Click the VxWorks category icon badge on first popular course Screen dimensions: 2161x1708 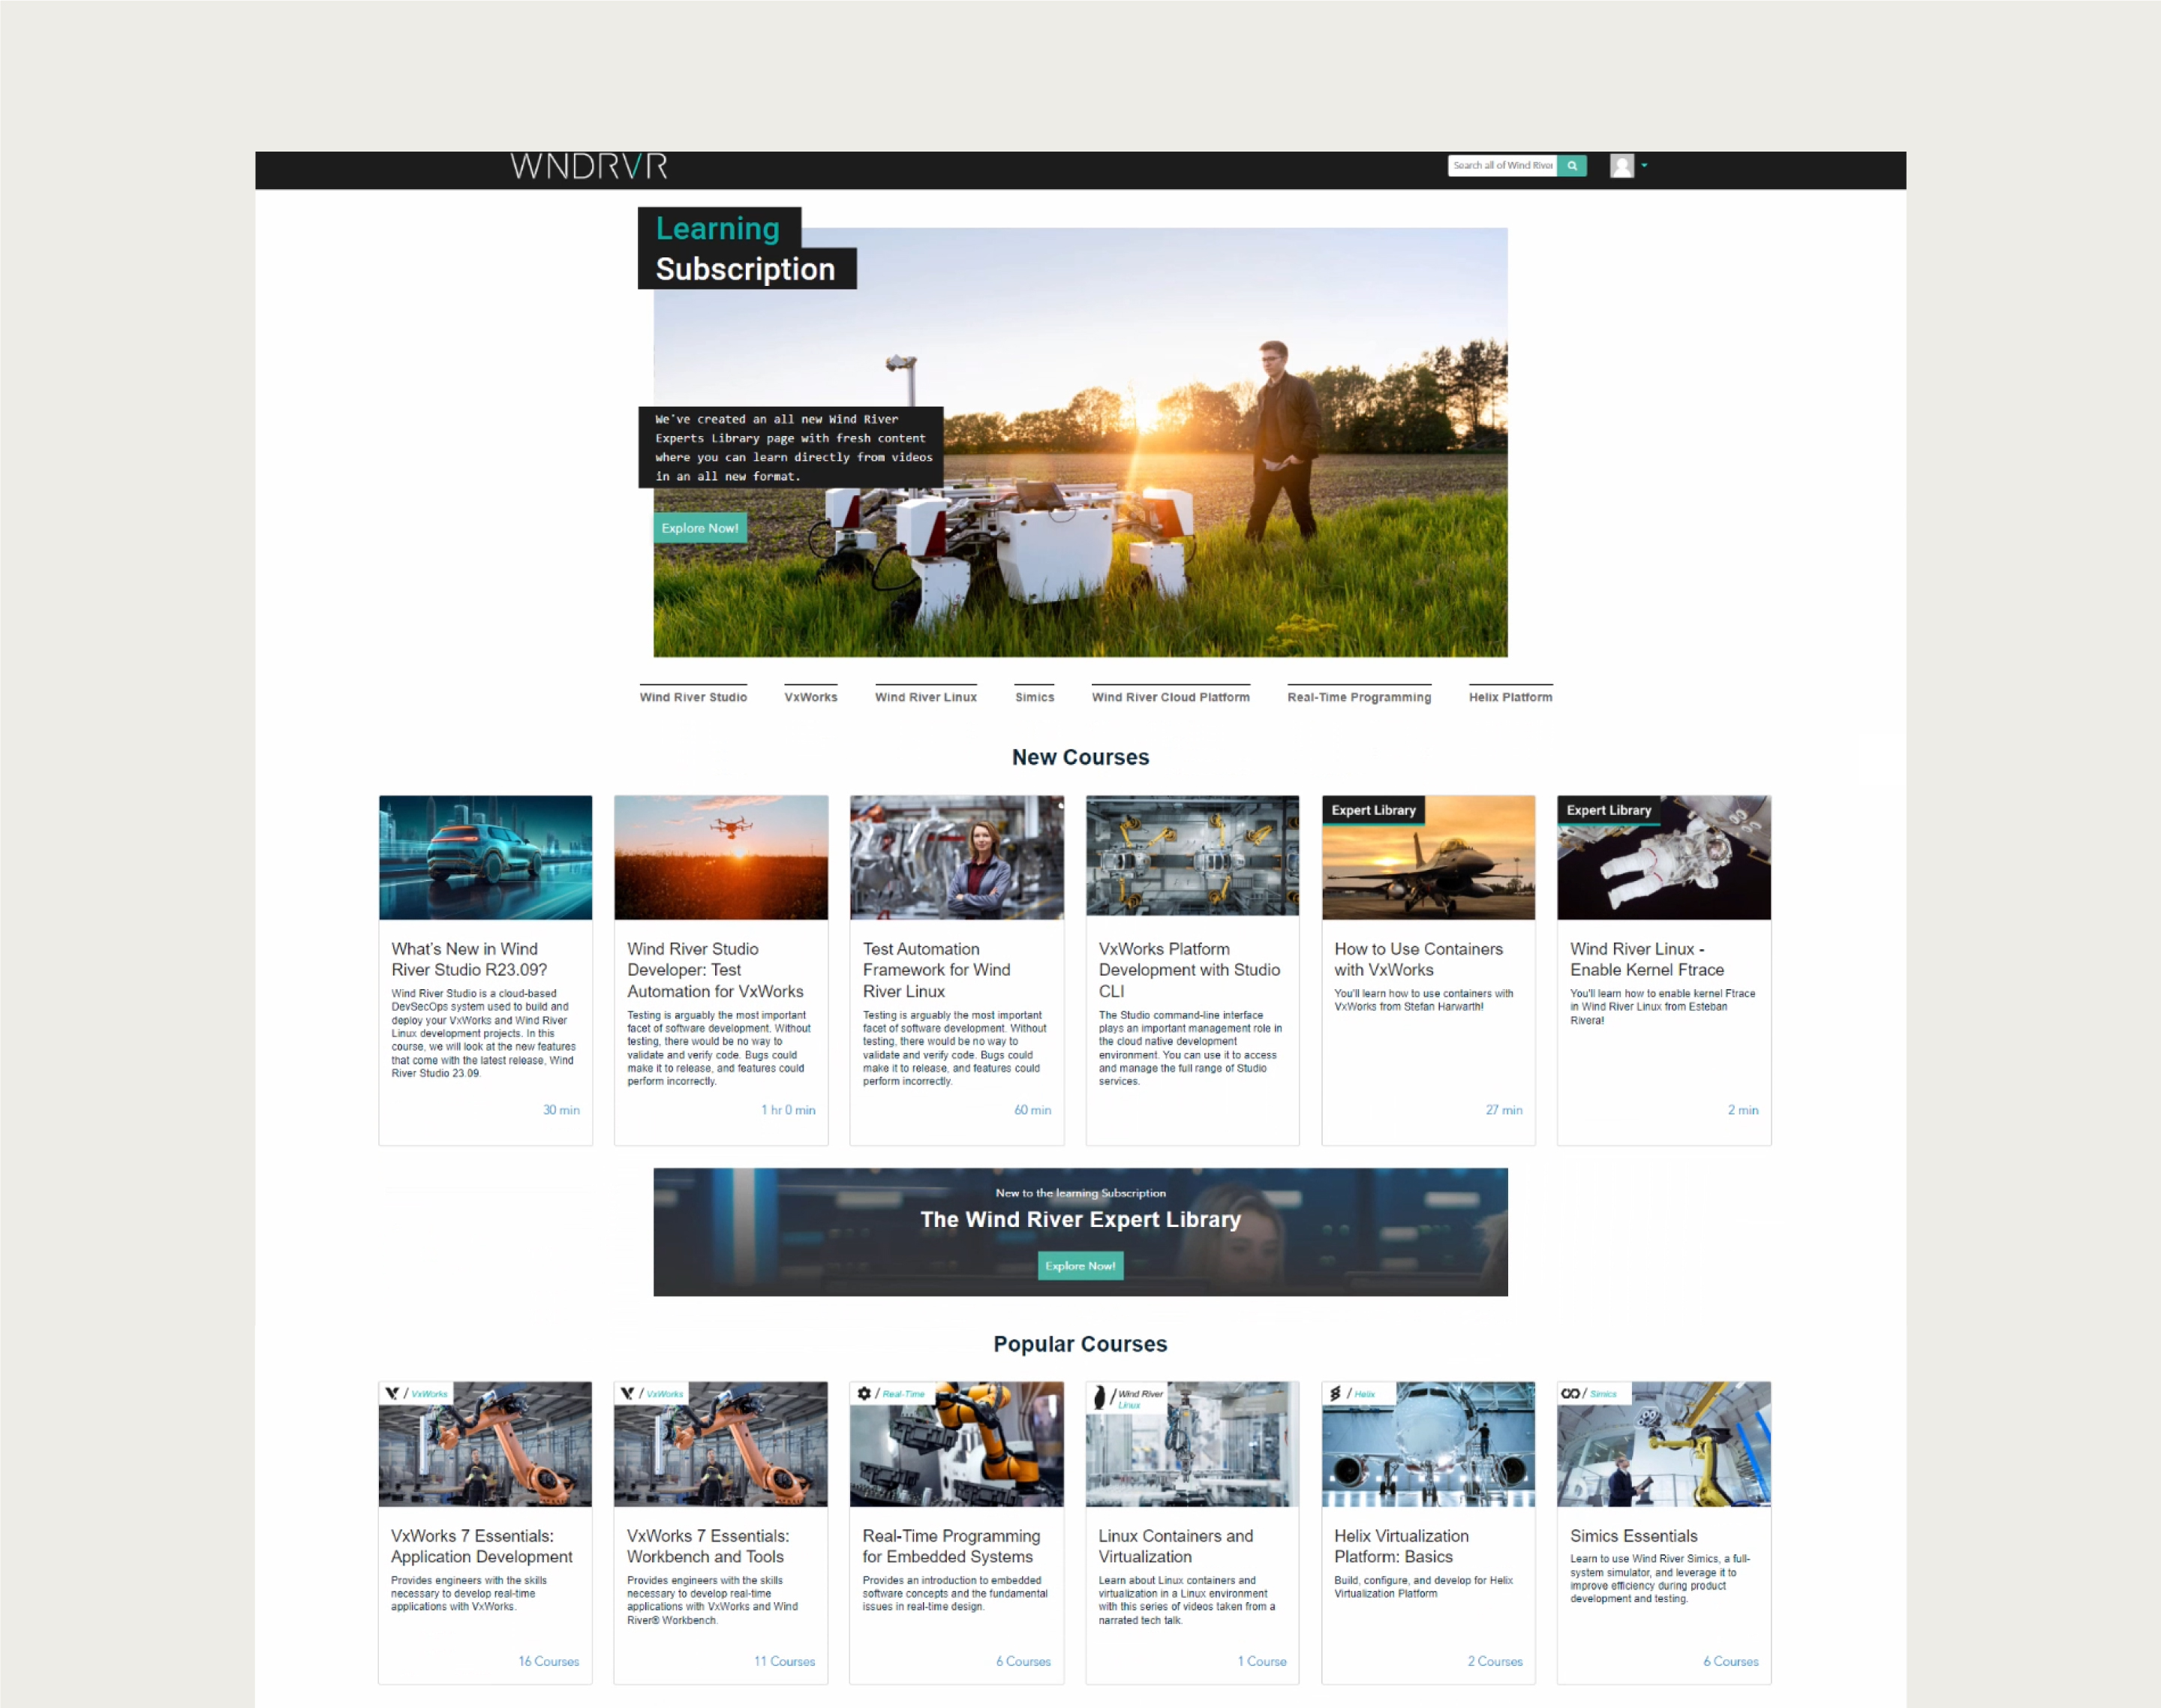[393, 1393]
